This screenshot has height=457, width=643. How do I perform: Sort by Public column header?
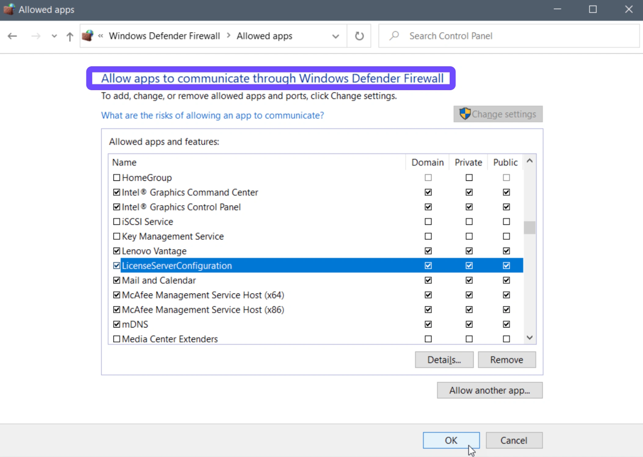[x=506, y=162]
